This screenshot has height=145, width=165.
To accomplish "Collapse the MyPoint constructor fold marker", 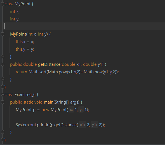I will click(3, 34).
